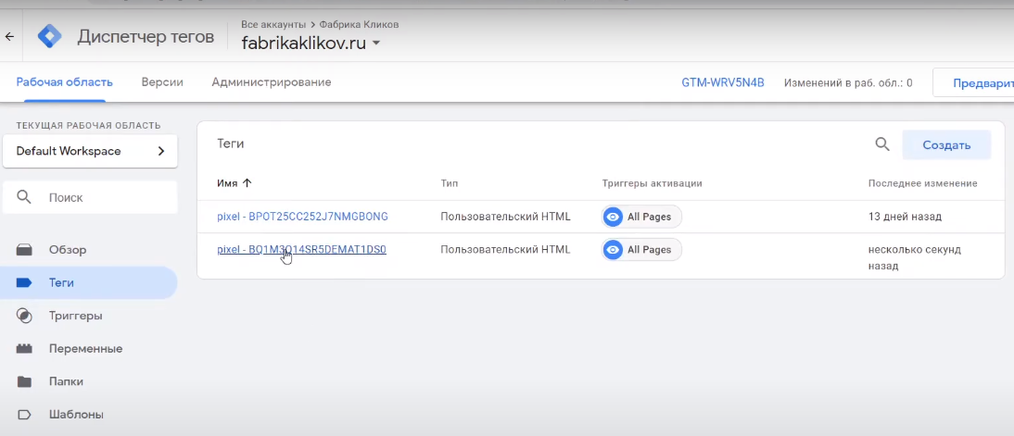
Task: Open Шаблоны section in the sidebar
Action: coord(75,414)
